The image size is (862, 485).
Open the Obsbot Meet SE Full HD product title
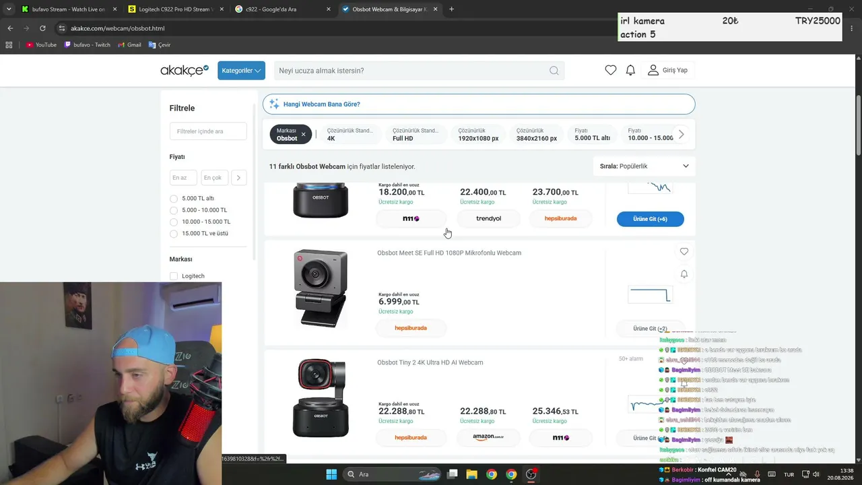[449, 253]
